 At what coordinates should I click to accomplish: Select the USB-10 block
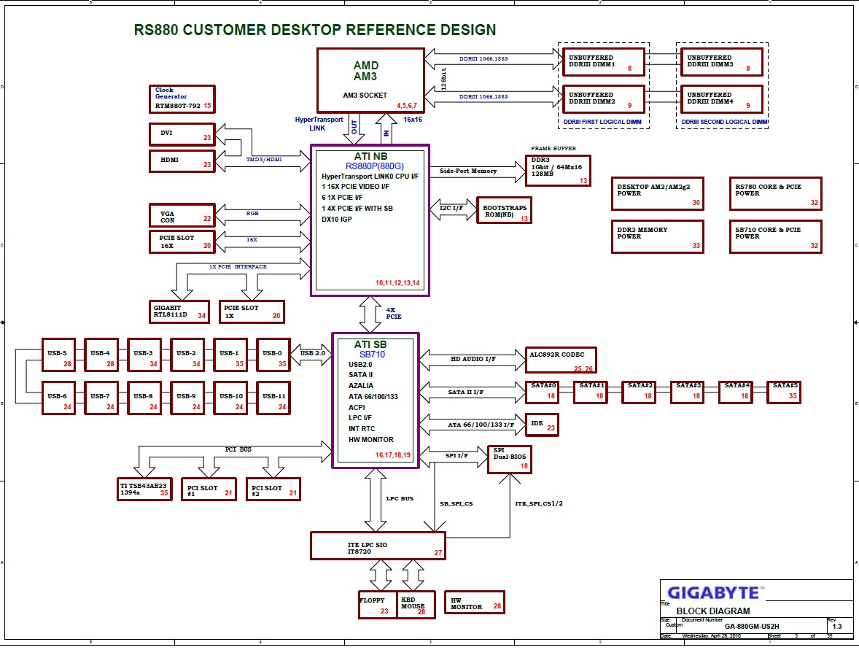(230, 398)
